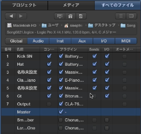Click the Macintosh HD path item
Image resolution: width=141 pixels, height=134 pixels.
(x=22, y=26)
